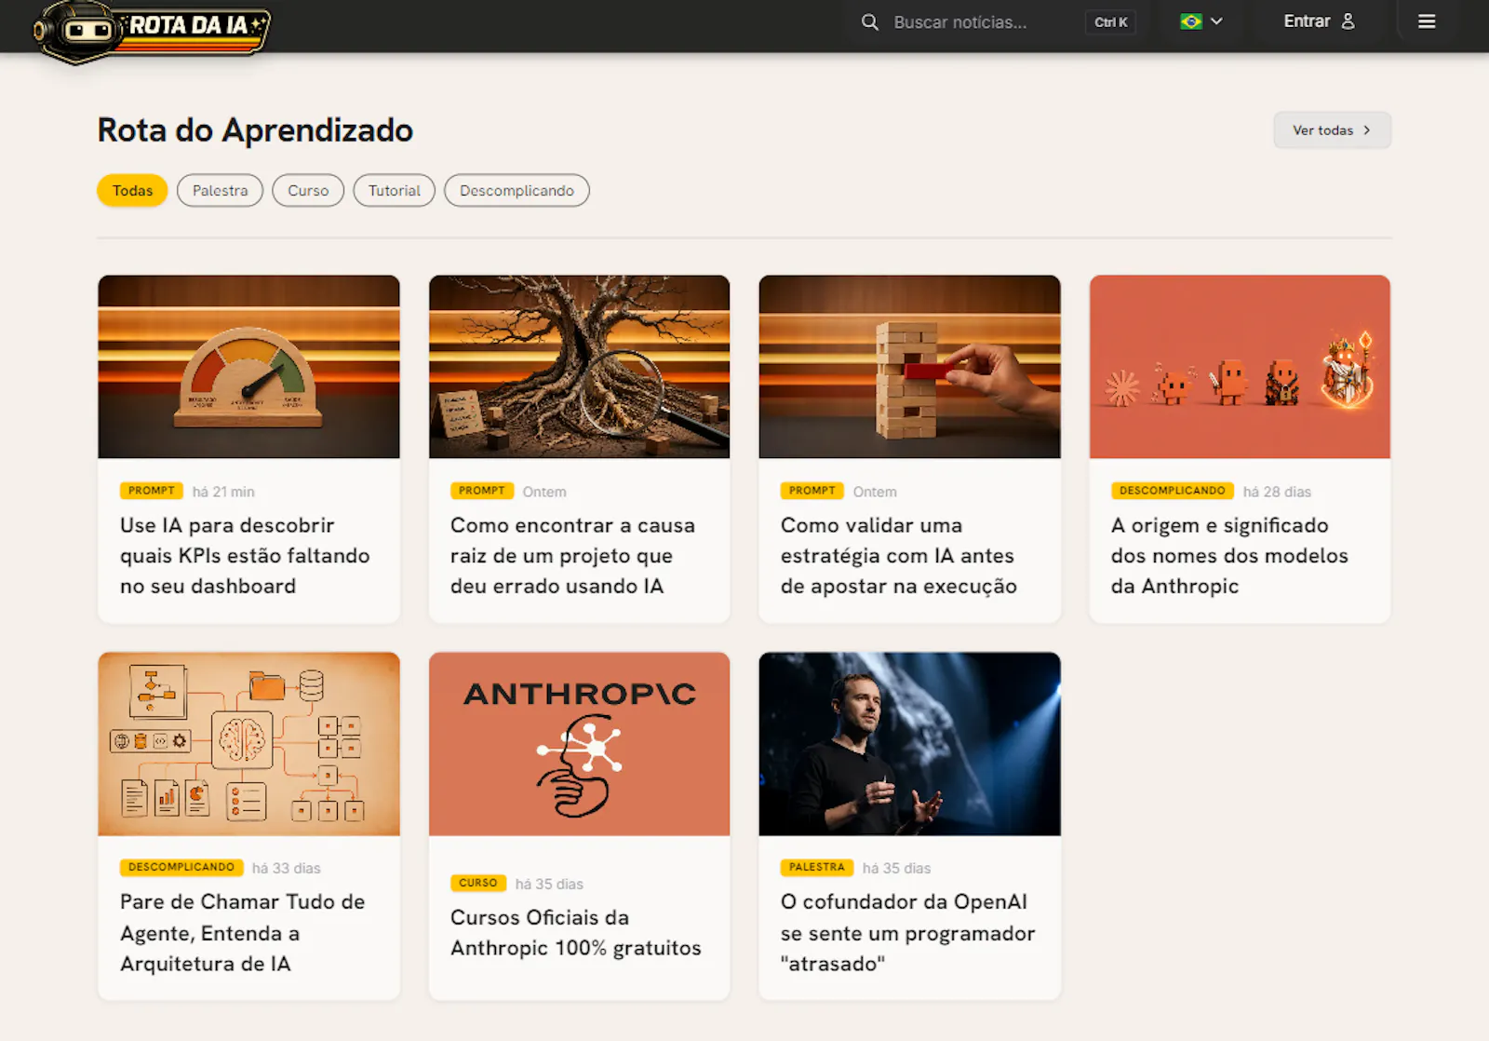Open the KPI gauge dashboard thumbnail
This screenshot has height=1041, width=1489.
pyautogui.click(x=248, y=367)
